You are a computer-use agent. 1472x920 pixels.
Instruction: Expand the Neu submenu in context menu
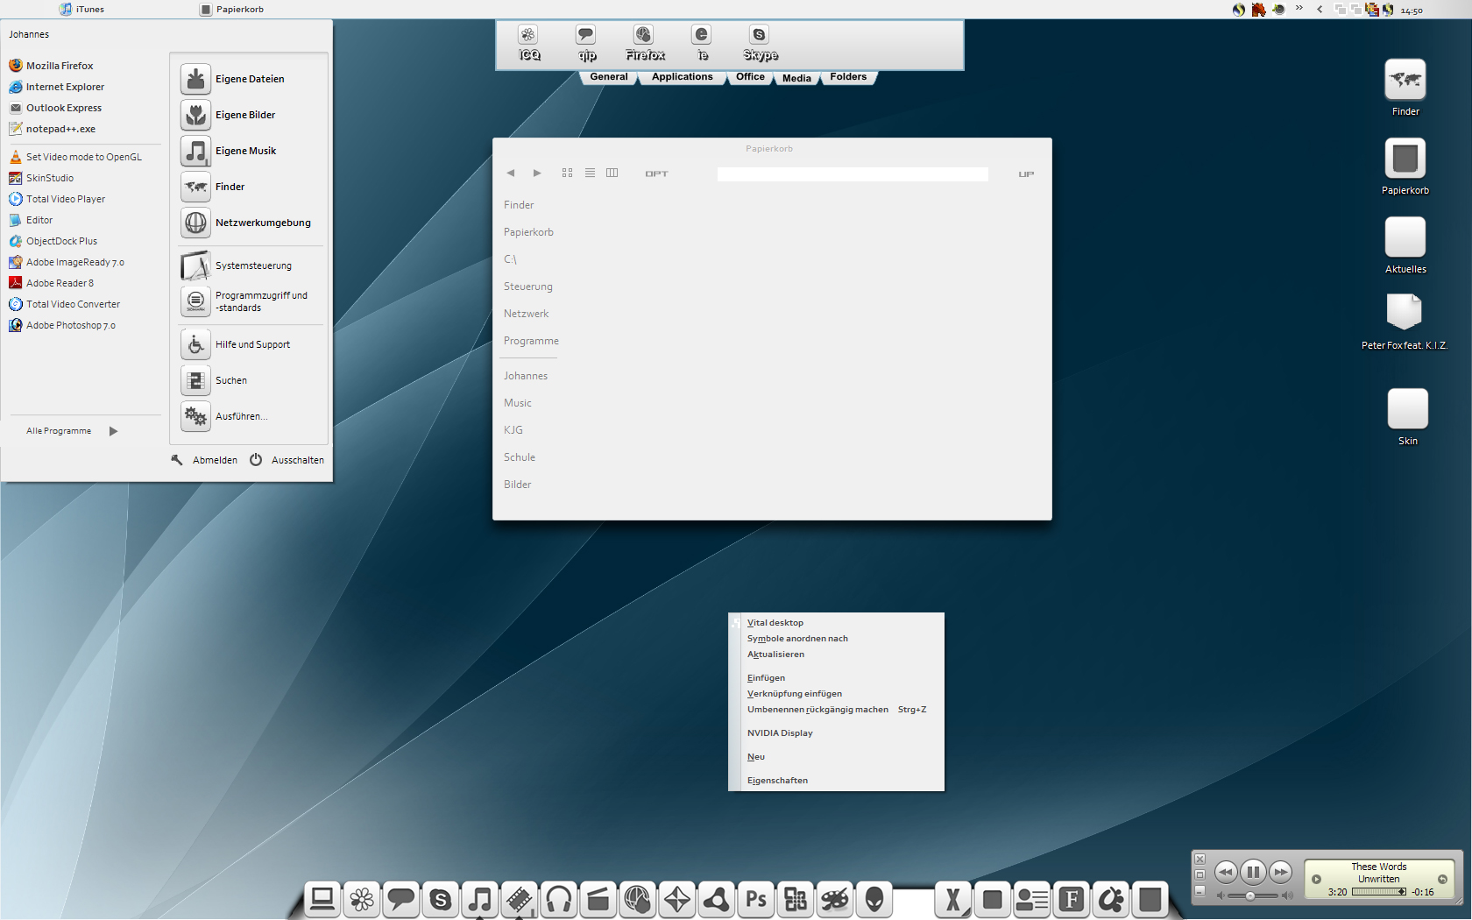(756, 757)
